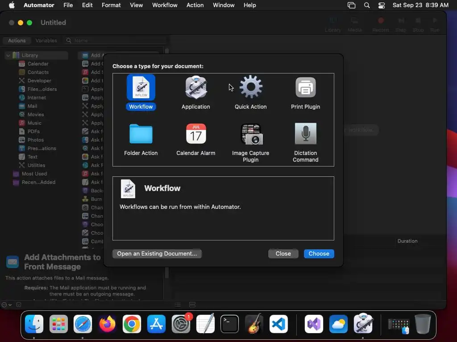
Task: Click the Duration column header
Action: (x=407, y=241)
